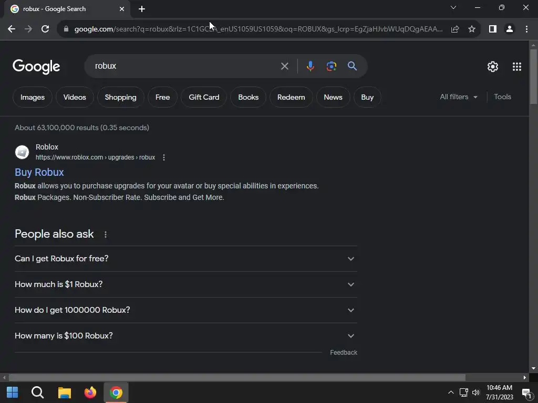Click the Roblox site URL text

(x=96, y=157)
